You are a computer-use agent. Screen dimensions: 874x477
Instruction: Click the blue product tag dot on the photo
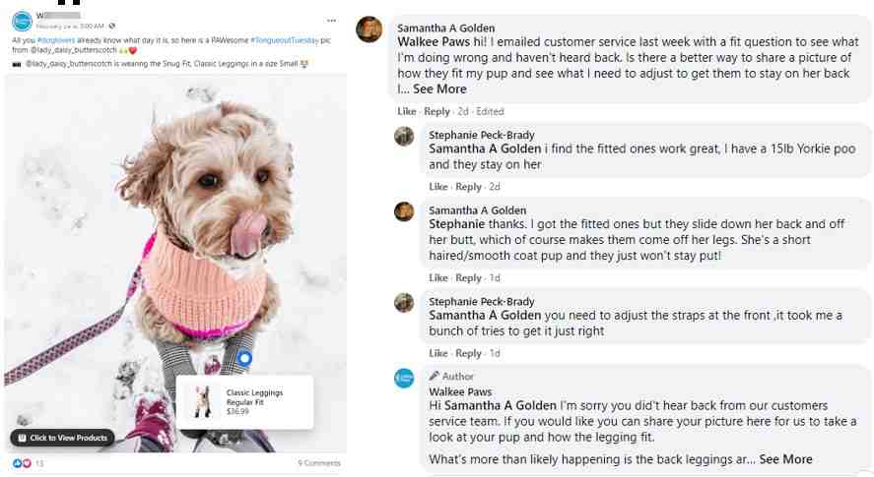[x=244, y=358]
